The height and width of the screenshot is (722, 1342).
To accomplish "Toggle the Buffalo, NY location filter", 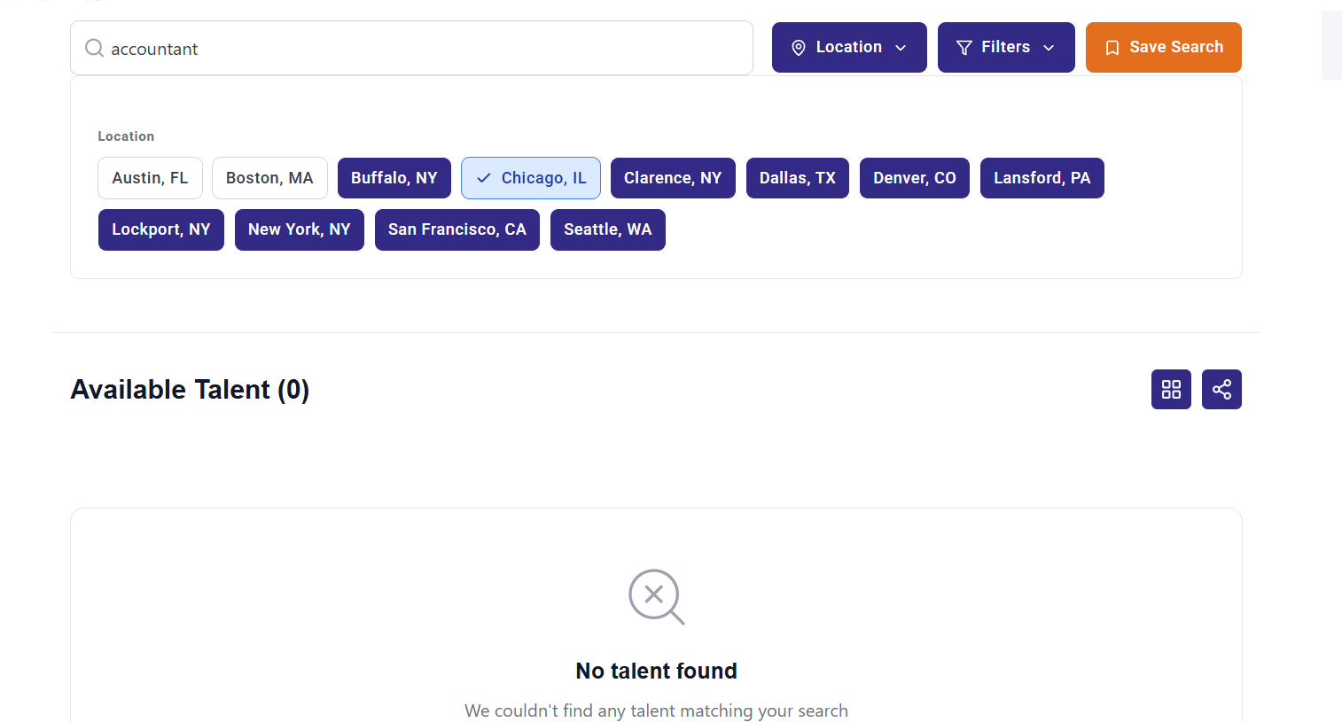I will point(394,178).
